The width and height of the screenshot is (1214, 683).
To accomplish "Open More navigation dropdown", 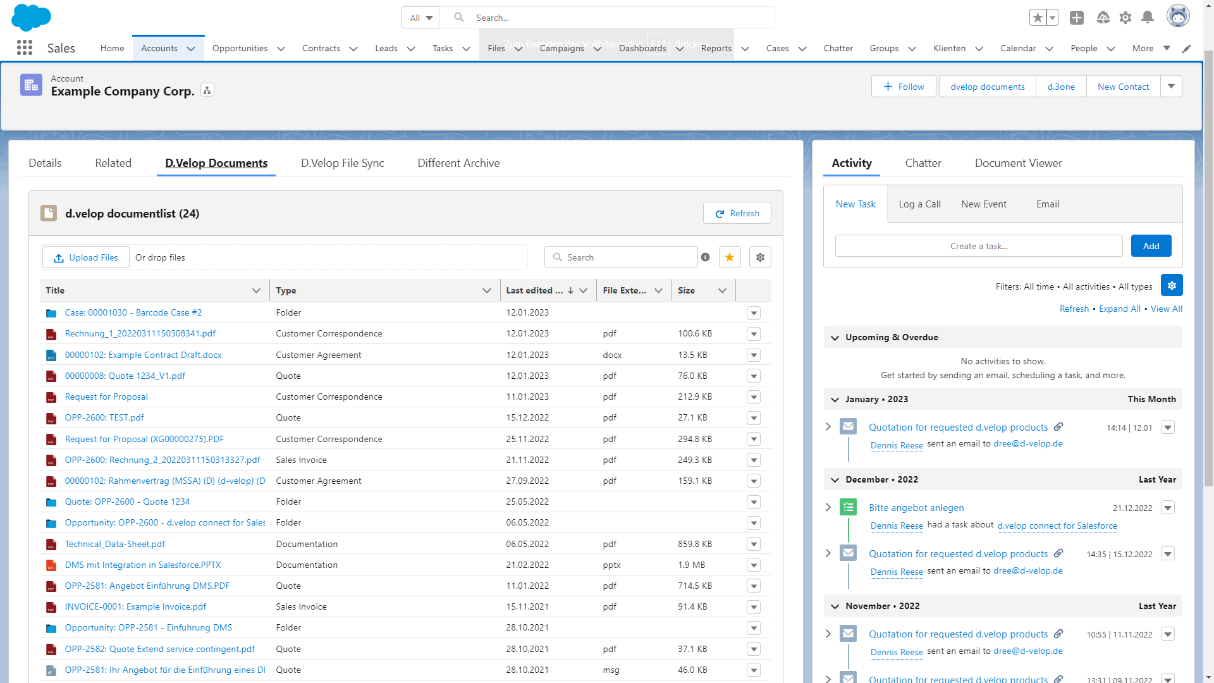I will click(1151, 48).
